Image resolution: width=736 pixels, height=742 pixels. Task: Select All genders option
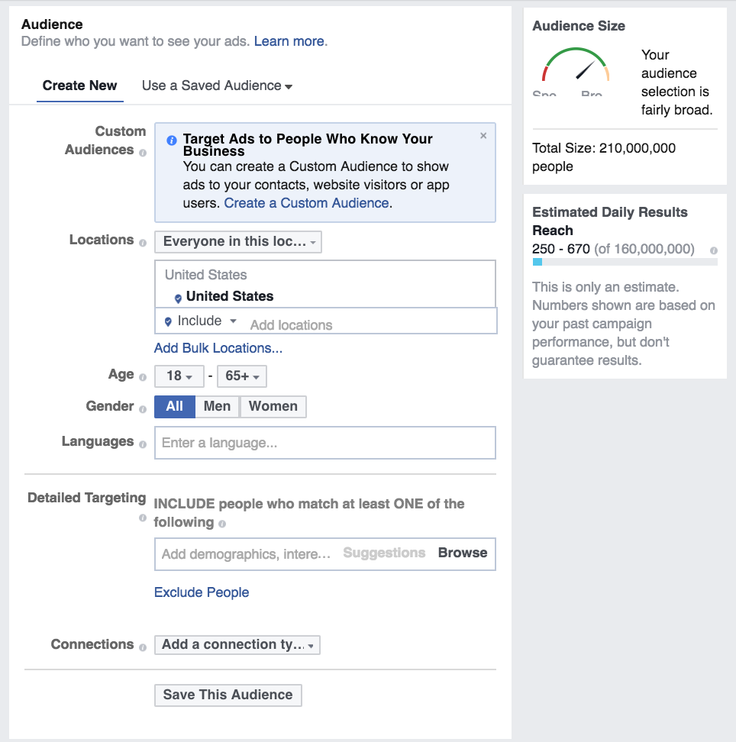point(175,406)
